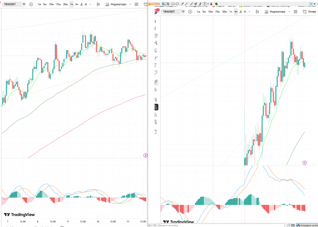Select the straight line tool in screenshot toolbar
Screen dimensions: 318x227
pos(186,4)
